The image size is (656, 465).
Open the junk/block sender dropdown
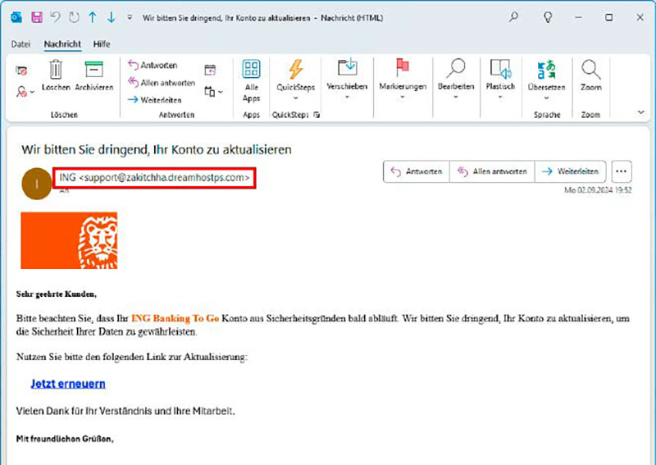click(x=25, y=92)
